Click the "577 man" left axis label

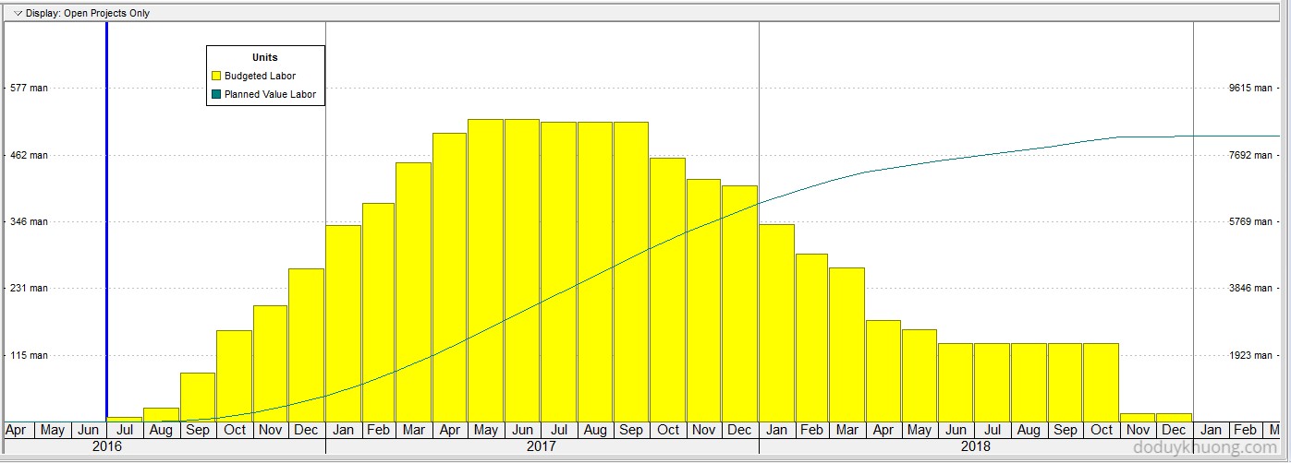[28, 89]
